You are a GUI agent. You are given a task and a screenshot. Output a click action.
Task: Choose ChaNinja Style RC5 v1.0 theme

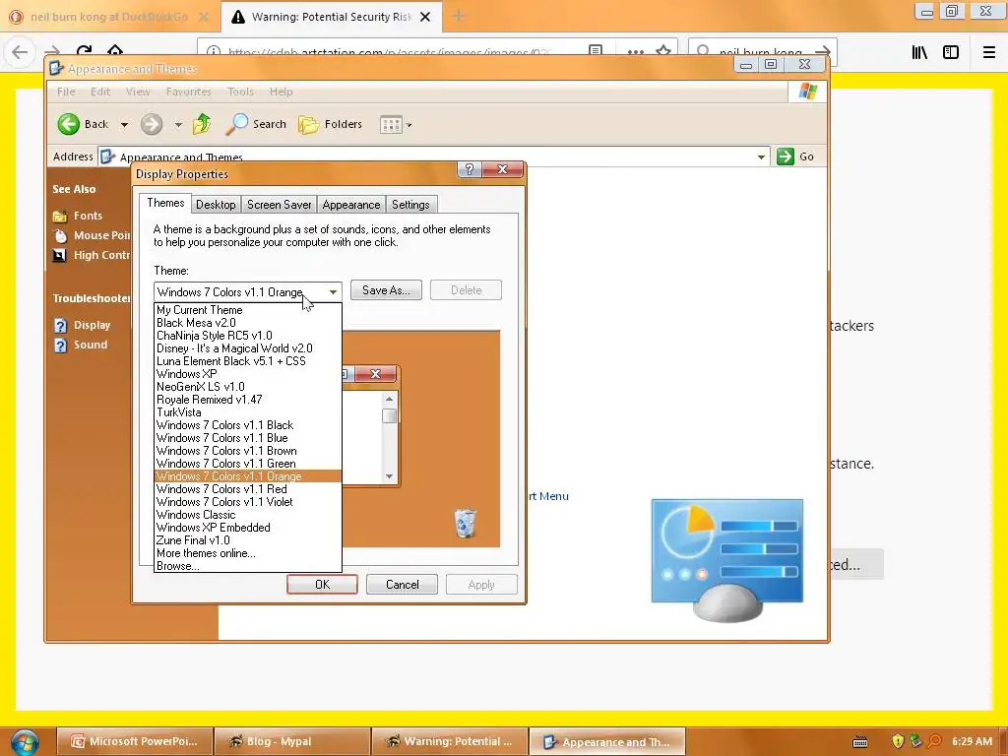[248, 336]
